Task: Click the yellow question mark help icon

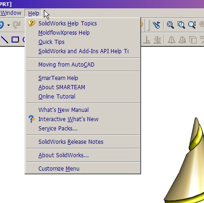Action: tap(31, 23)
